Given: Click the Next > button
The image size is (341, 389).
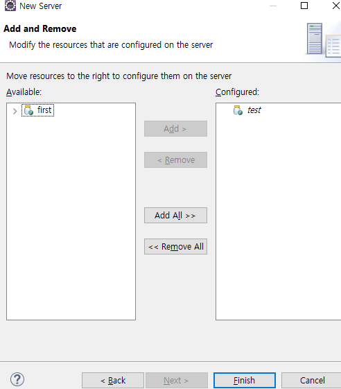Looking at the screenshot, I should (177, 380).
